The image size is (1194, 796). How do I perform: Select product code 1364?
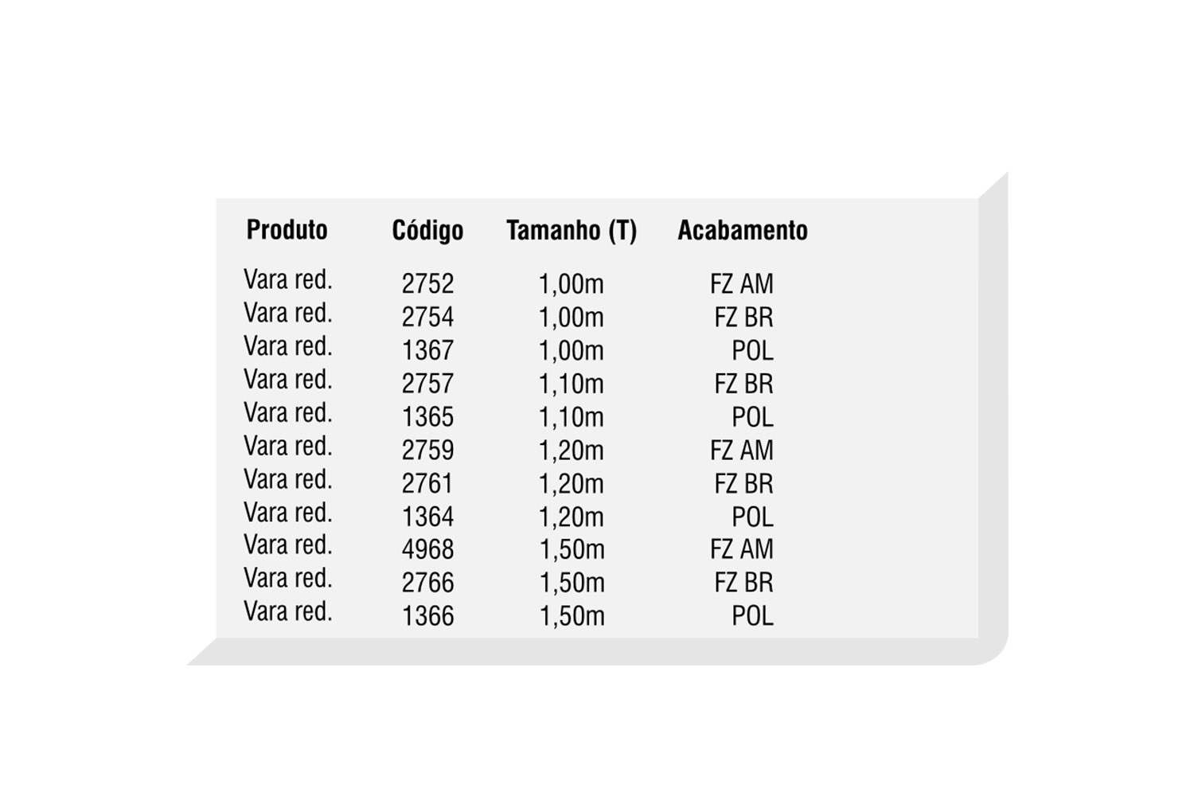[427, 517]
